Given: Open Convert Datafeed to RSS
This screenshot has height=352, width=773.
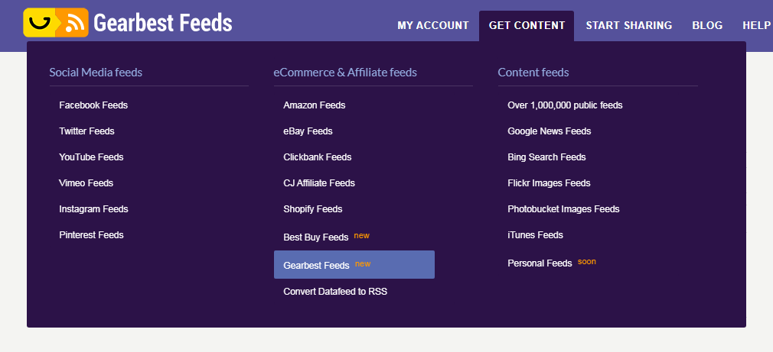Looking at the screenshot, I should click(335, 292).
